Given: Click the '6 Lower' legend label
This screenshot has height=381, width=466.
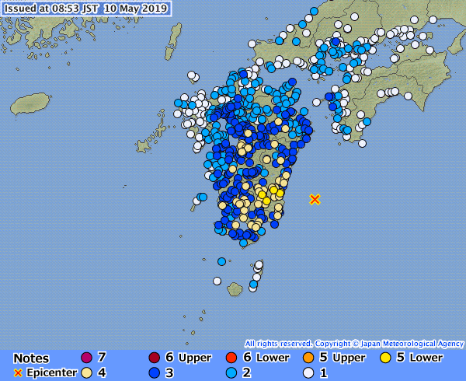Looking at the screenshot, I should pyautogui.click(x=266, y=358).
